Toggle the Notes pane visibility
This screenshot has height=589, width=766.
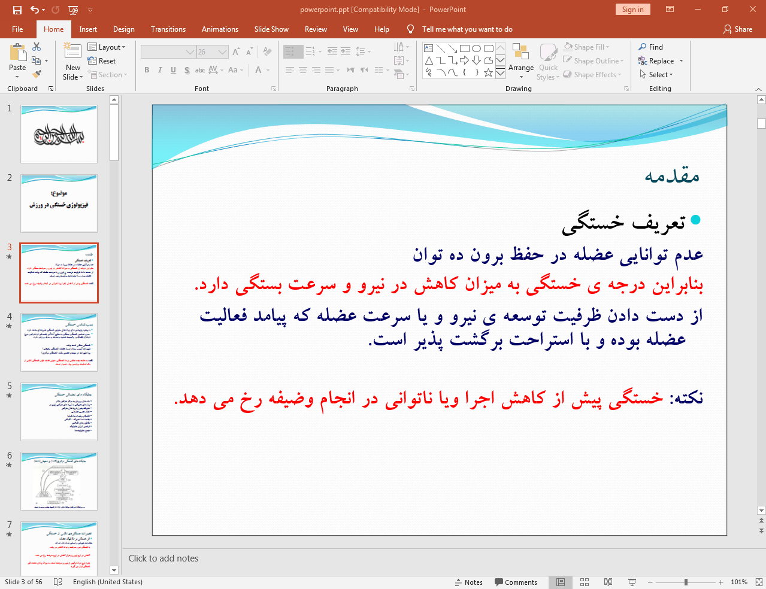point(469,581)
